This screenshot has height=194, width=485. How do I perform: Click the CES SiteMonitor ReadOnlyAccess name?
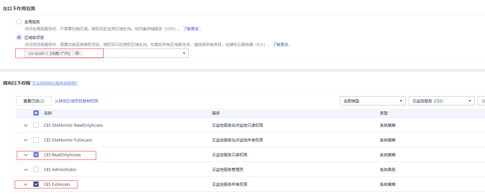pyautogui.click(x=74, y=125)
